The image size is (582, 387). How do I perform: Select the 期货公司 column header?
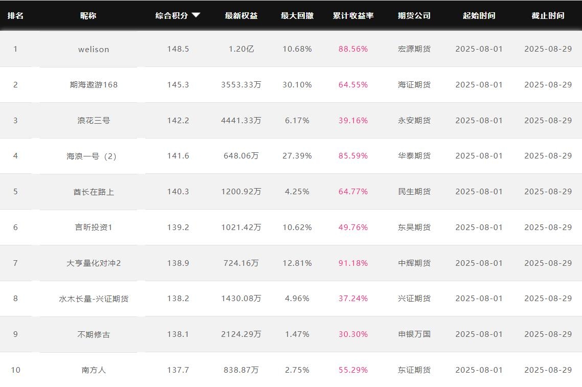click(x=414, y=16)
